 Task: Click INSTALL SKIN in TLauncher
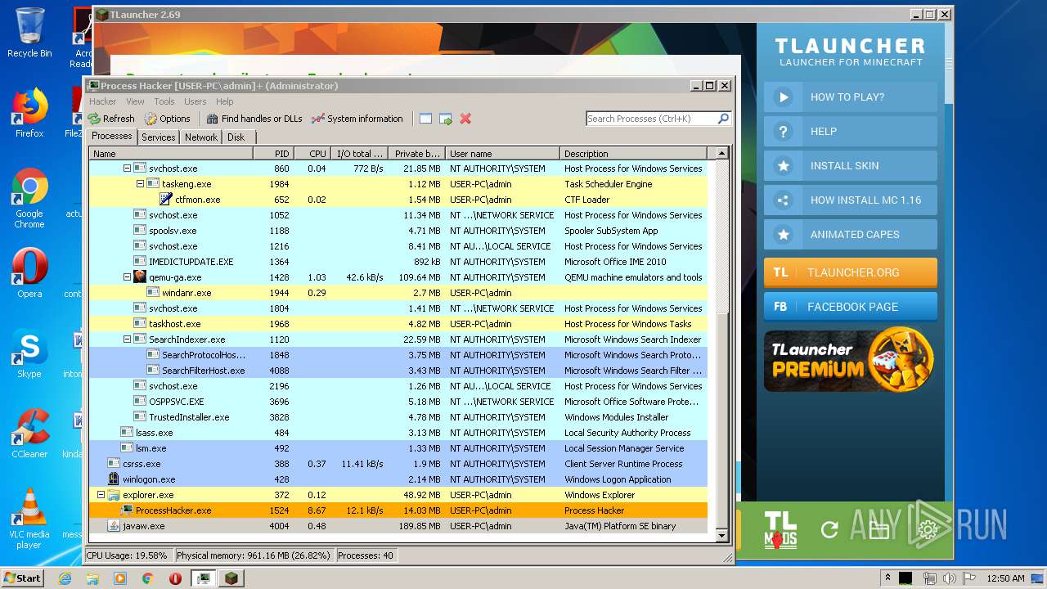coord(851,165)
